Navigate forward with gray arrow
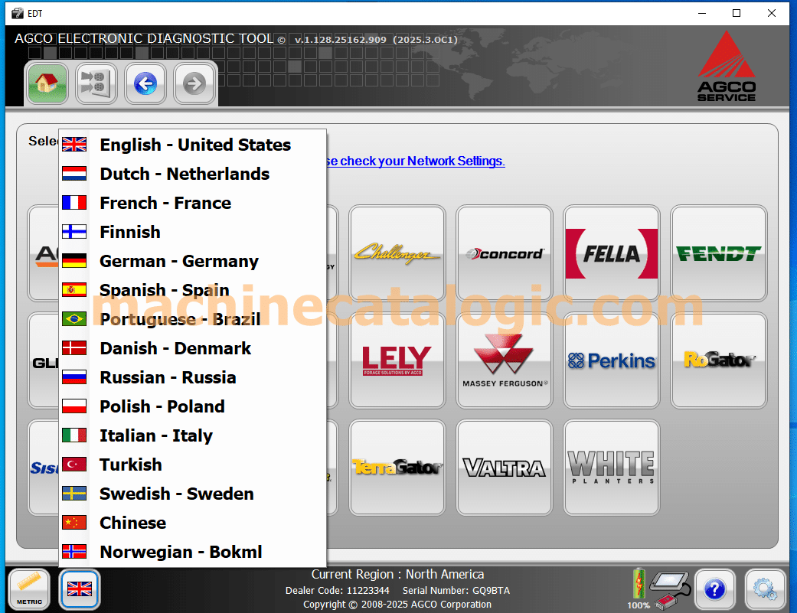Viewport: 797px width, 613px height. 194,83
